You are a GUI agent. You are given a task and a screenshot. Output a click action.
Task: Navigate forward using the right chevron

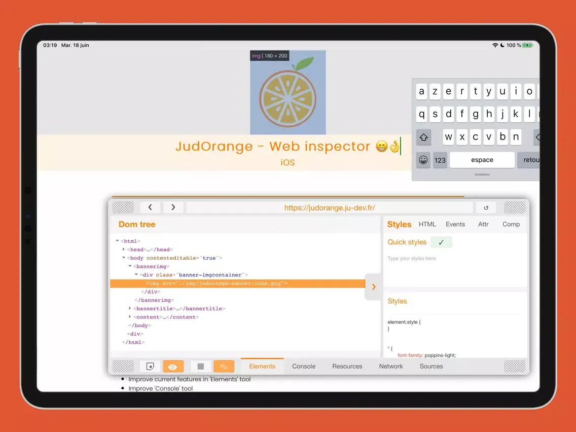[173, 207]
